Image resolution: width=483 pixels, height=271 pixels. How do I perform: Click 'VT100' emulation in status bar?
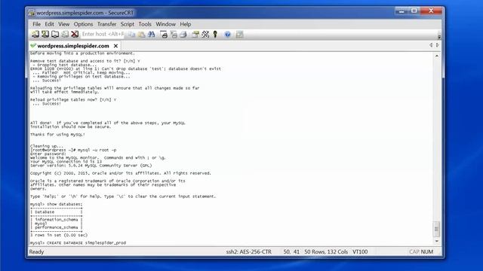(360, 251)
